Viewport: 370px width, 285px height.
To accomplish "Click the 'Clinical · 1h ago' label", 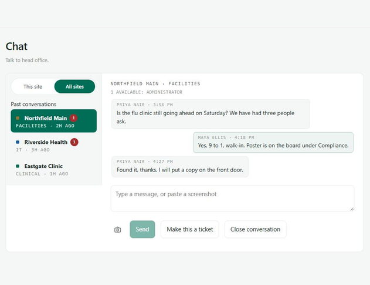I will click(x=42, y=174).
